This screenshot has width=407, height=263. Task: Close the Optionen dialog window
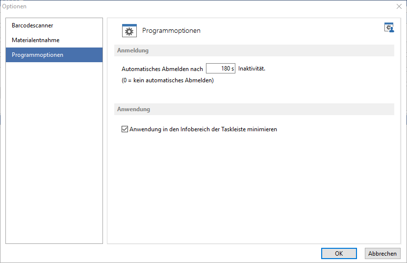(x=399, y=6)
